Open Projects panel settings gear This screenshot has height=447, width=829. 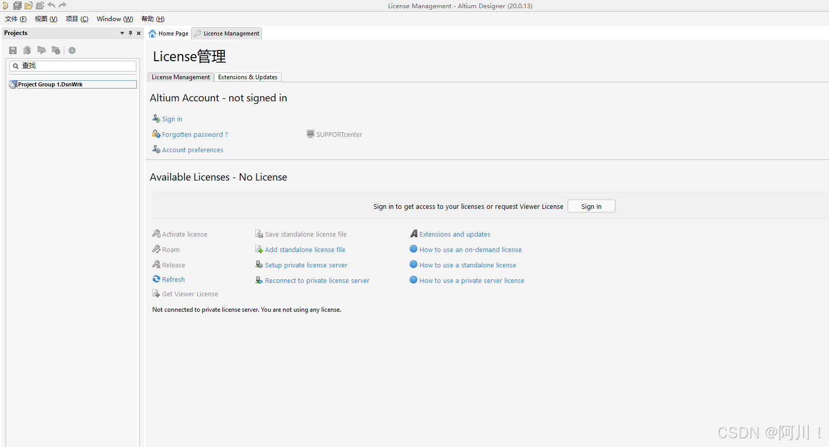72,50
